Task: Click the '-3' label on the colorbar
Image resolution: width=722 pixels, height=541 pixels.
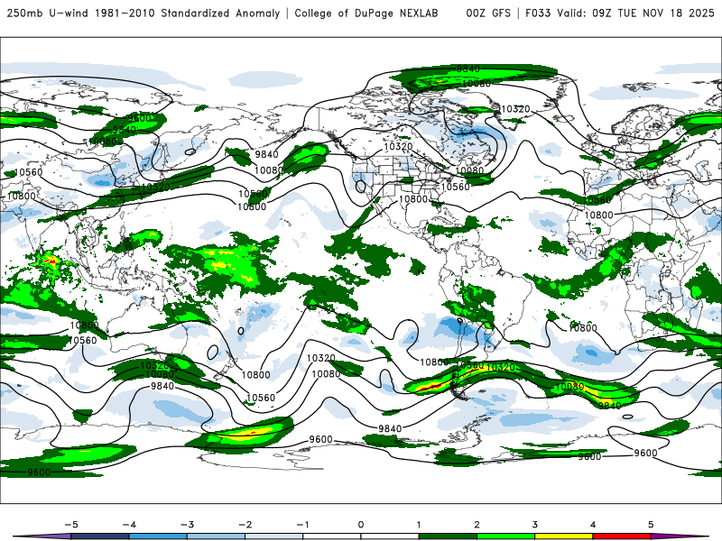Action: tap(187, 525)
